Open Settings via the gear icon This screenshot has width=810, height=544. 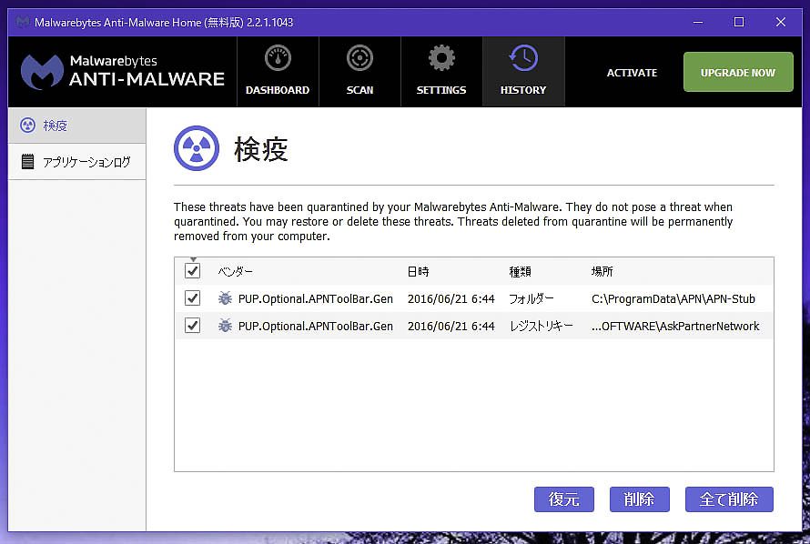pos(441,58)
